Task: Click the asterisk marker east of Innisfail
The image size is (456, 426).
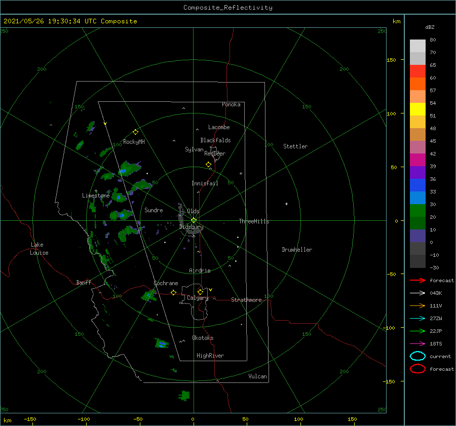Action: coord(241,174)
